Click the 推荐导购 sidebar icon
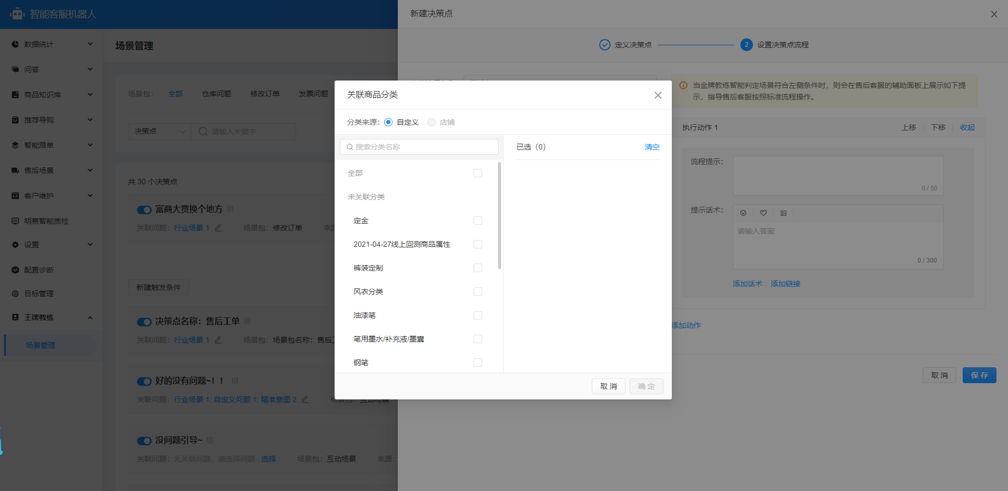The height and width of the screenshot is (491, 1008). click(15, 120)
